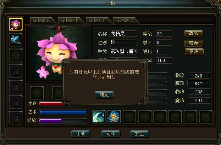This screenshot has width=221, height=145.
Task: Click the purple 经验 experience bar
Action: (62, 121)
